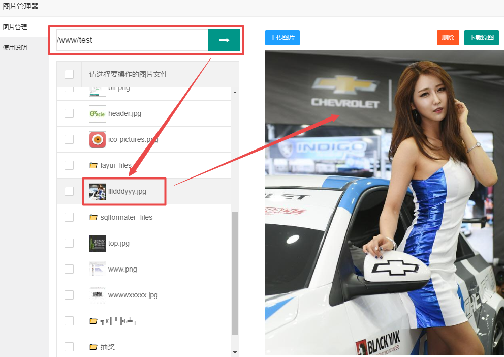
Task: Click the 下载原图 download button
Action: [x=482, y=38]
